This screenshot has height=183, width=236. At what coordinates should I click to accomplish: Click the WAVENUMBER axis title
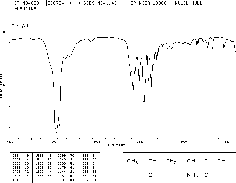click(x=118, y=145)
